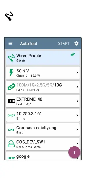Viewport: 104px width, 178px height.
Task: Click the black cable icon above app
Action: click(x=9, y=16)
